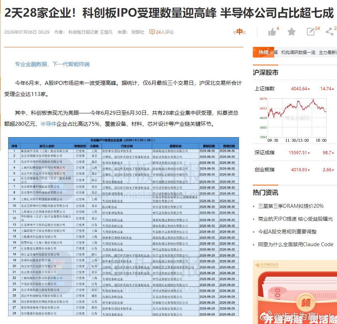Open the 深证成指 quote
Screen dimensions: 337x324
tap(265, 153)
